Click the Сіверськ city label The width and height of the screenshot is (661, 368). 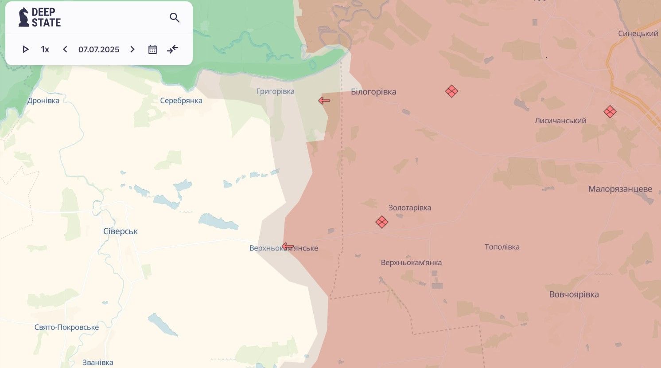point(121,231)
